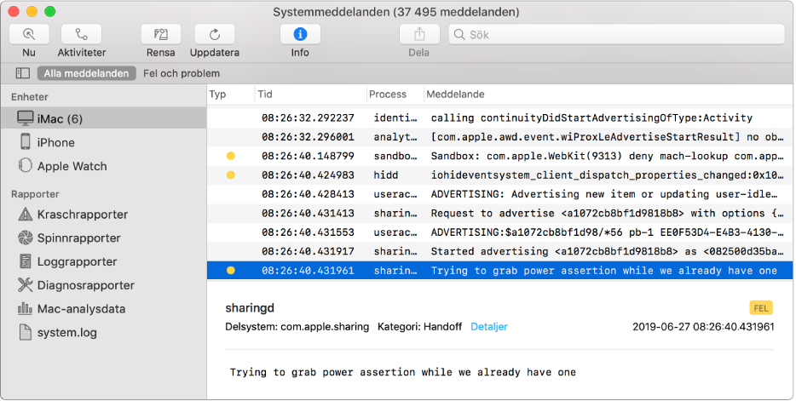Click the Rensa clear icon
Viewport: 796px width, 401px height.
tap(161, 34)
